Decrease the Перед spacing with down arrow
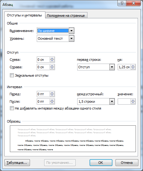The height and width of the screenshot is (171, 143). coord(52,95)
